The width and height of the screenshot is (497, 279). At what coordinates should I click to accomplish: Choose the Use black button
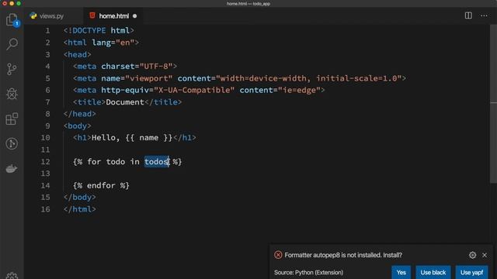pyautogui.click(x=433, y=272)
